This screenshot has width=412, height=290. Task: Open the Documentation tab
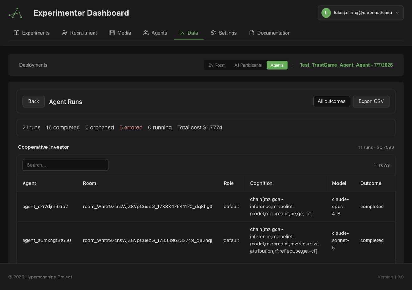(x=270, y=33)
